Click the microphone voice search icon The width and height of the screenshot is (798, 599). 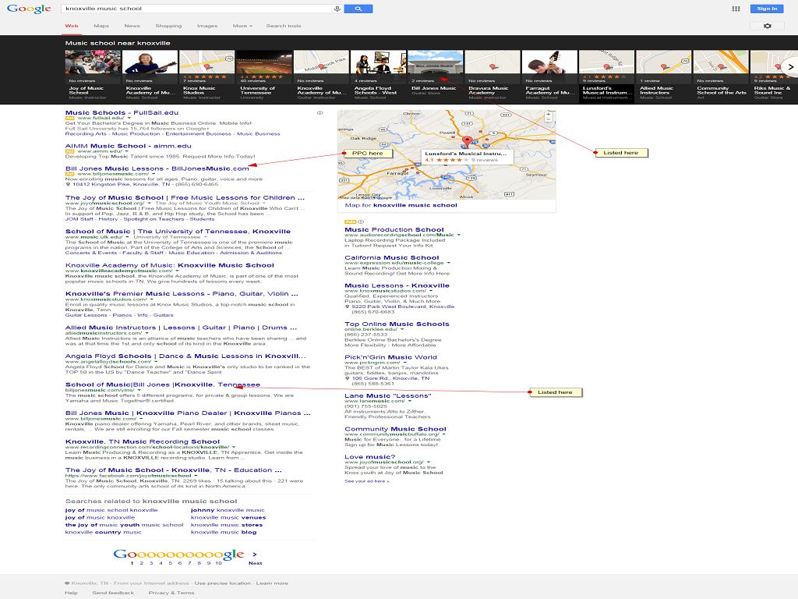(337, 9)
